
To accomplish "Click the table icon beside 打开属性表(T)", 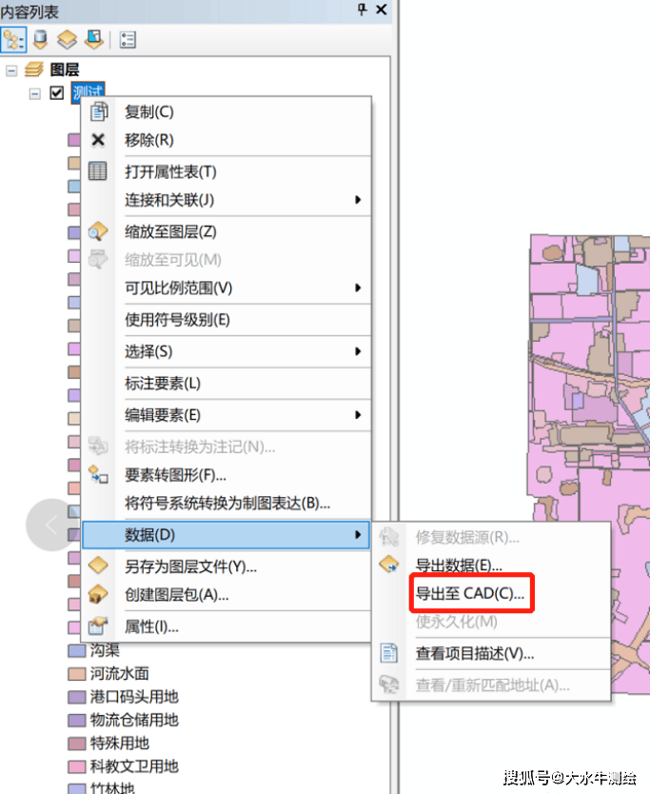I will (x=98, y=171).
